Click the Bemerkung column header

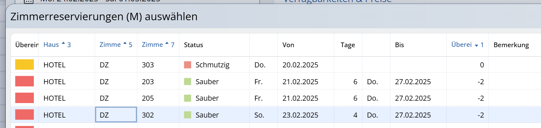(x=511, y=45)
